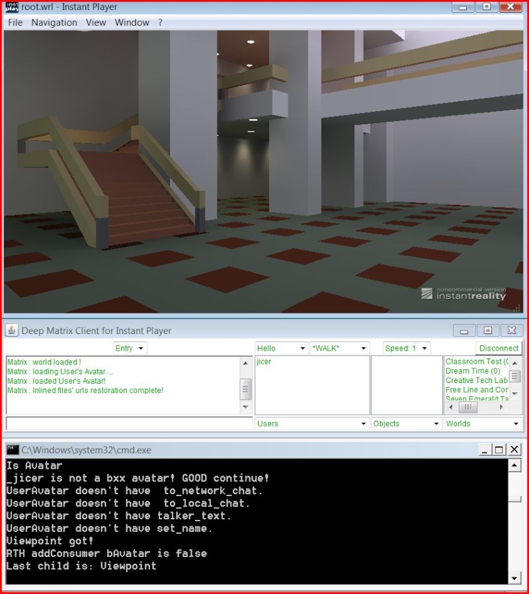The width and height of the screenshot is (529, 594).
Task: Minimize the Instant Player window
Action: click(463, 7)
